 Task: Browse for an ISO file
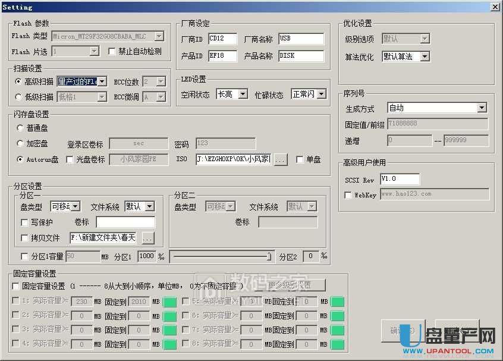click(279, 159)
